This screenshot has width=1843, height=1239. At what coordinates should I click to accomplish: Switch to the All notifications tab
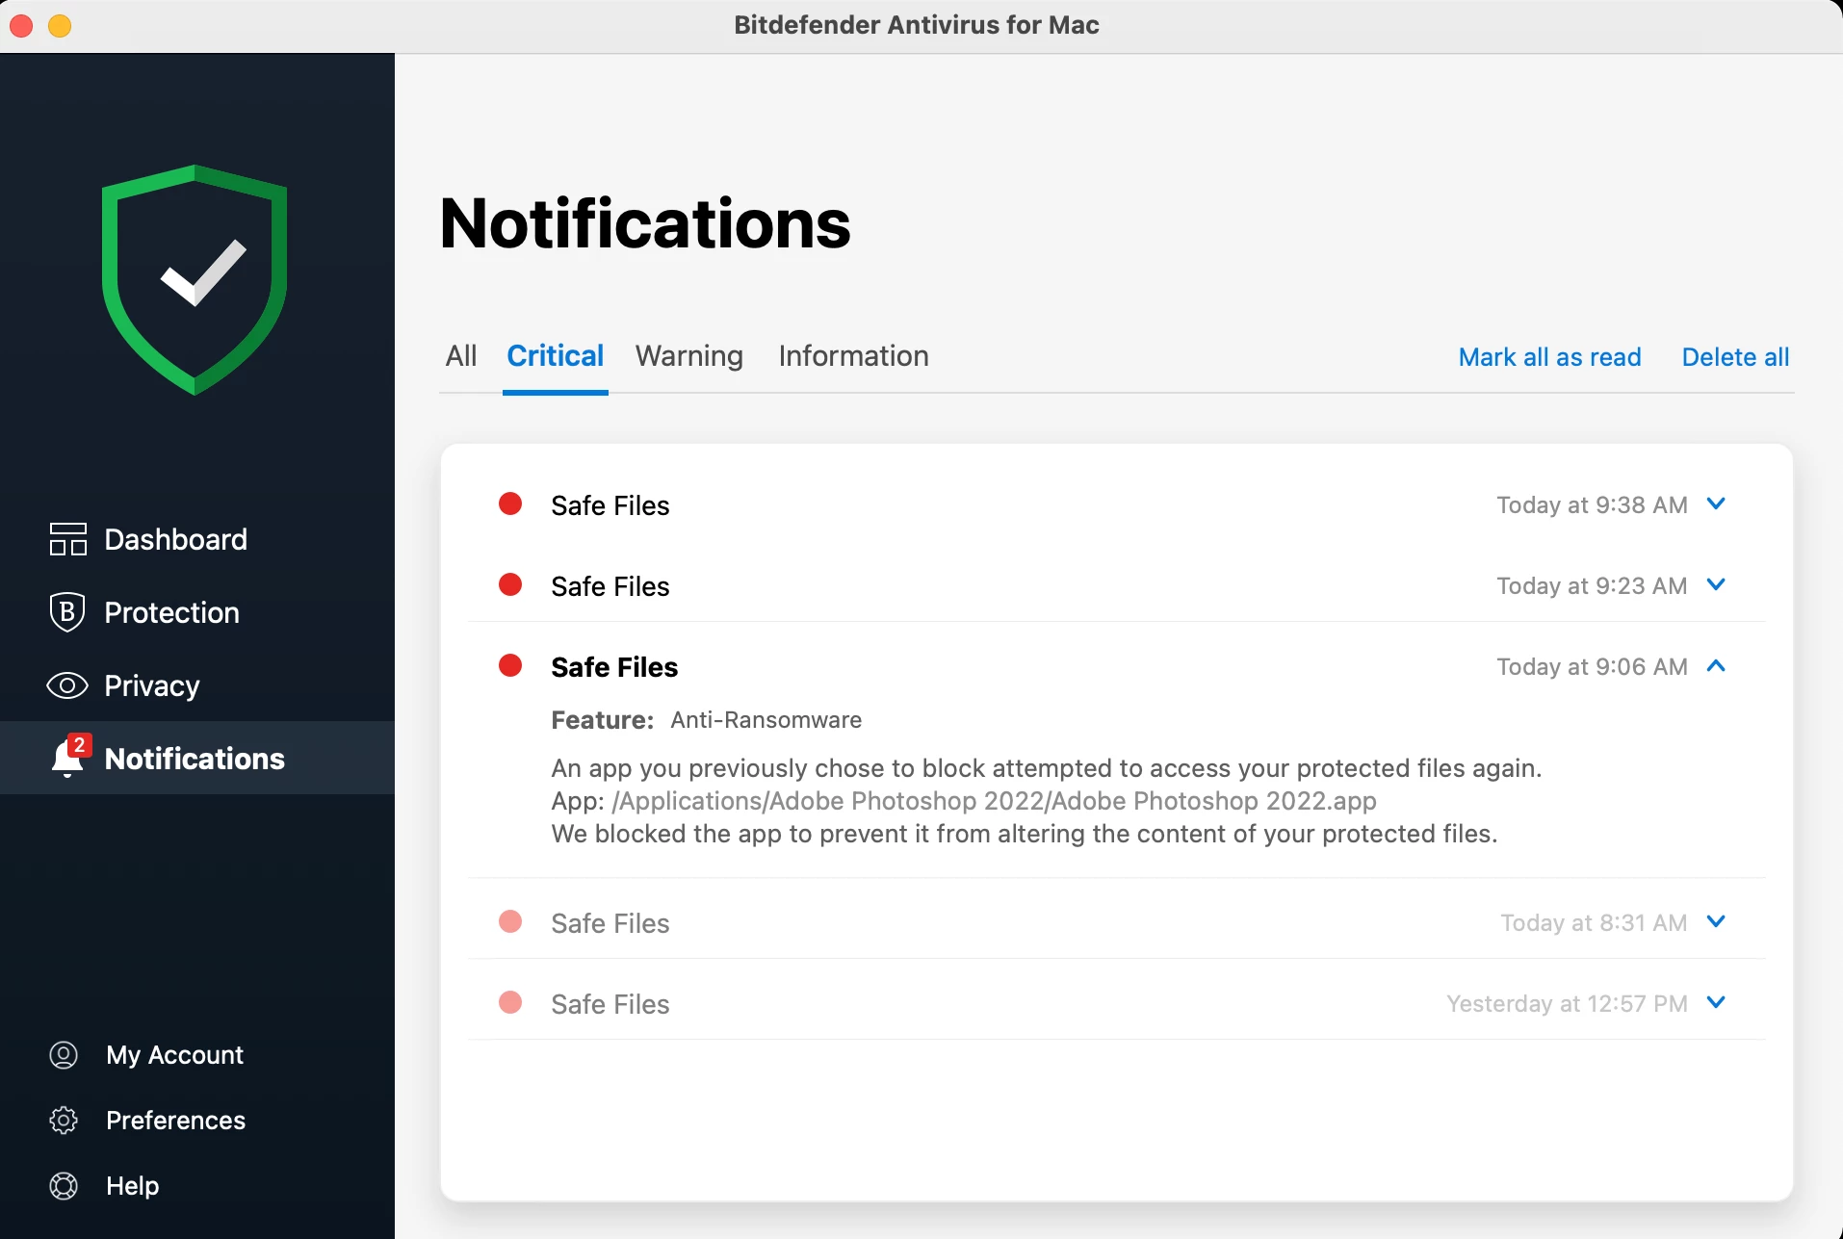[461, 356]
